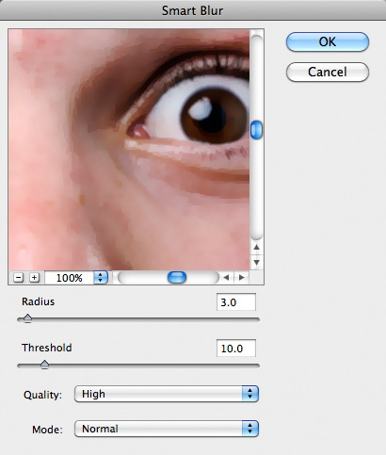Open the 100% zoom level dropdown

[101, 278]
